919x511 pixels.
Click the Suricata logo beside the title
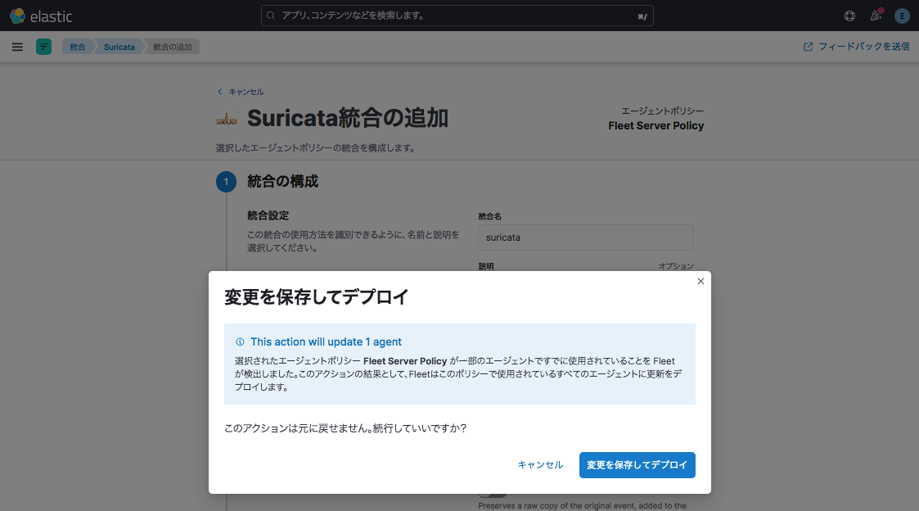227,120
